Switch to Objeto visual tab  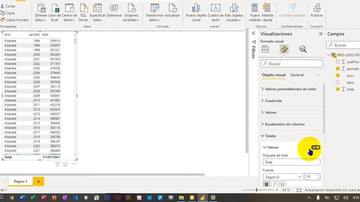(x=273, y=75)
